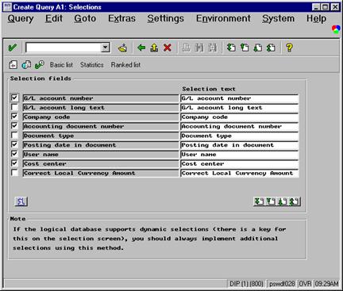Open the Environment menu
343x291 pixels.
tap(223, 19)
